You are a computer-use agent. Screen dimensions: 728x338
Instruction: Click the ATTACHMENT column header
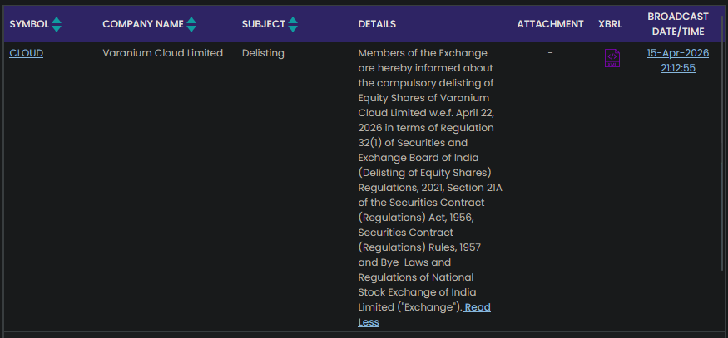click(550, 24)
